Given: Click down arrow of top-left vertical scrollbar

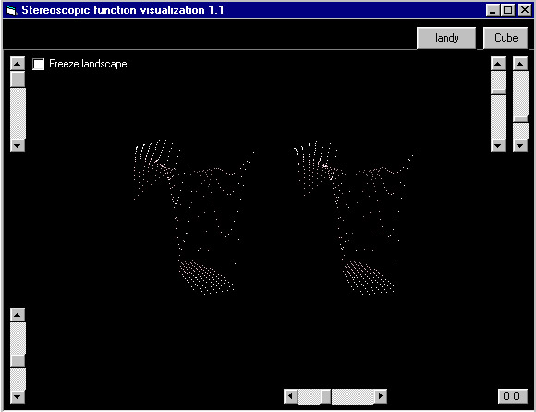Looking at the screenshot, I should (x=18, y=146).
